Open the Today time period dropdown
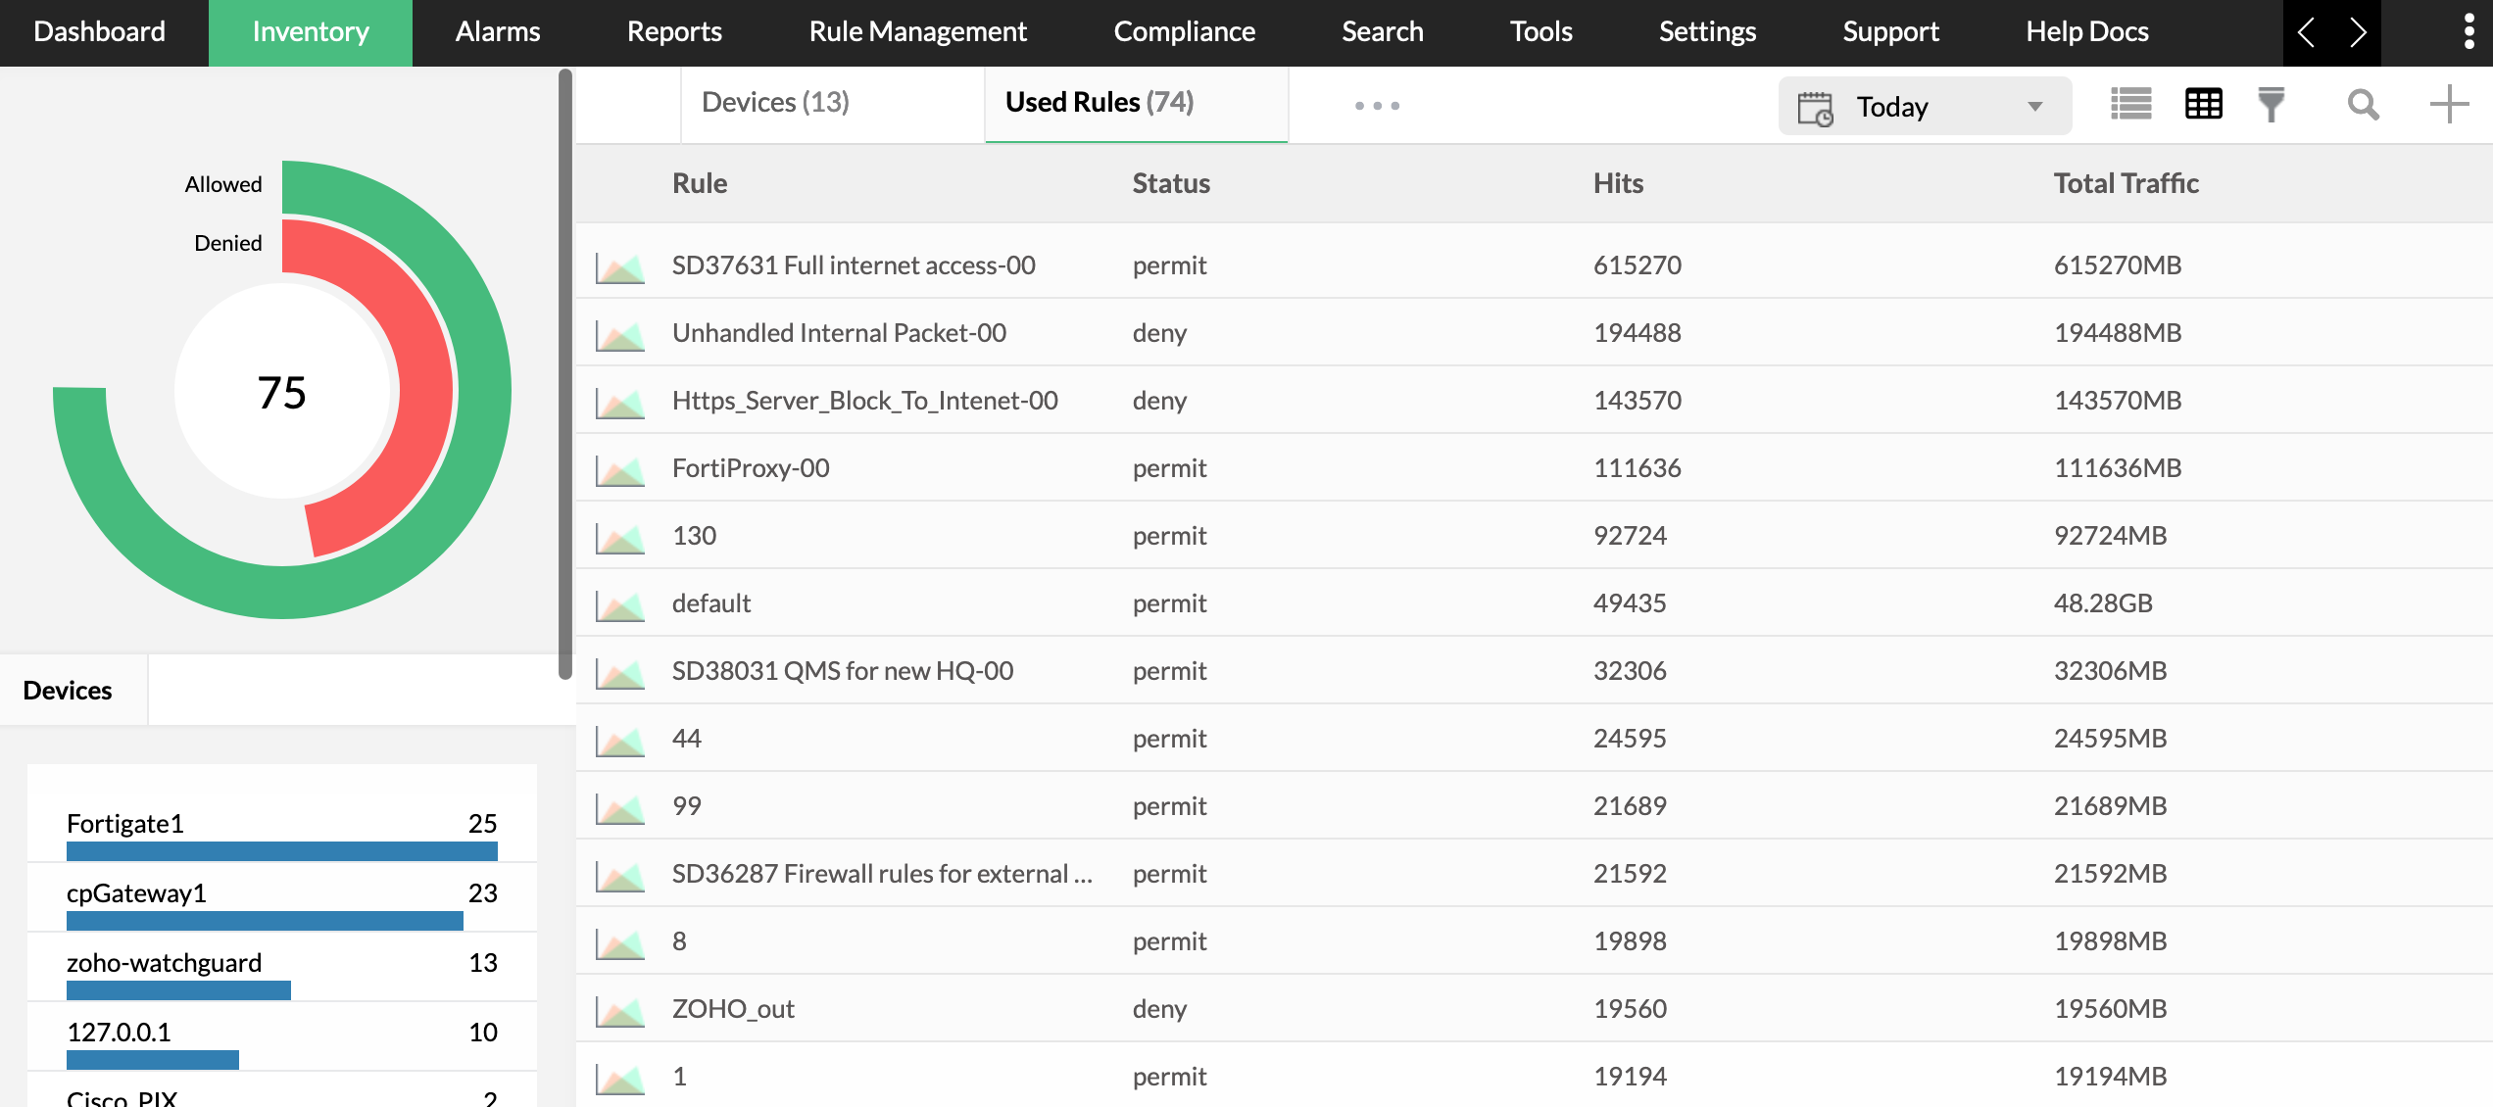Image resolution: width=2493 pixels, height=1107 pixels. (1924, 106)
